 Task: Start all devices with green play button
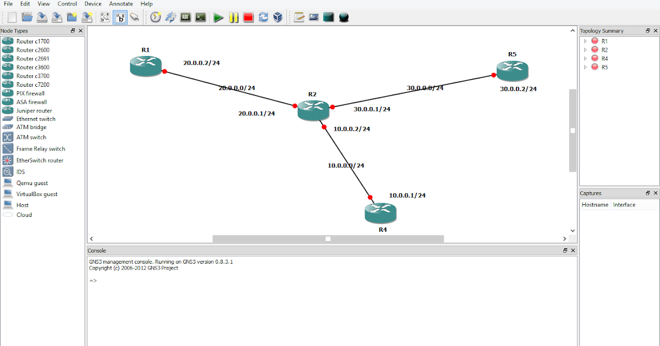click(x=218, y=18)
